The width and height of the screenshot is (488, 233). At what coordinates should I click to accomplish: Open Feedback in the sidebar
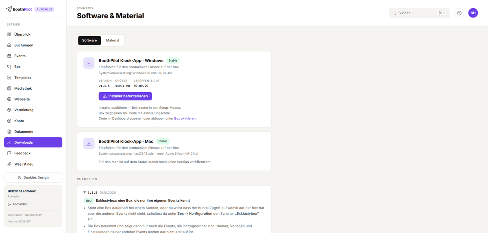click(x=33, y=153)
